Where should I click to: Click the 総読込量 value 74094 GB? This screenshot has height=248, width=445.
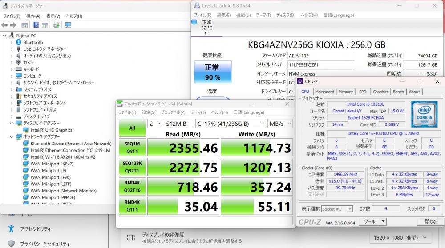(421, 56)
